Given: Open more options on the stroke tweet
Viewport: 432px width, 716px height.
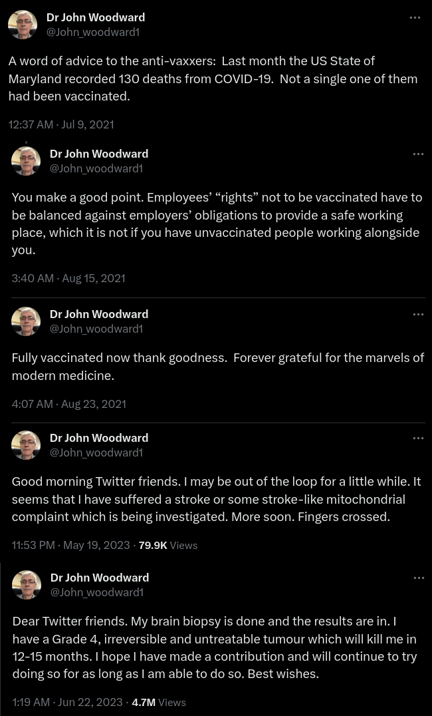Looking at the screenshot, I should click(418, 439).
